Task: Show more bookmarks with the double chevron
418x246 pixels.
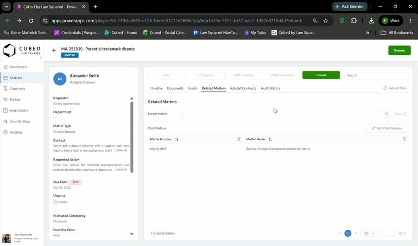Action: (x=367, y=32)
